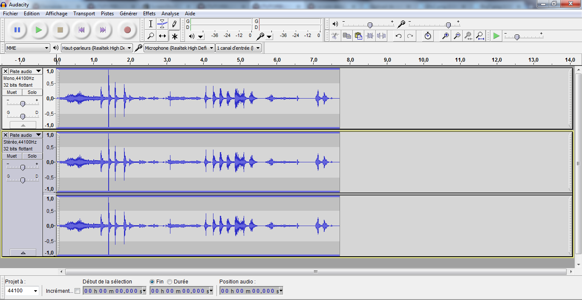Image resolution: width=582 pixels, height=300 pixels.
Task: Select the Envelope tool
Action: pyautogui.click(x=162, y=24)
